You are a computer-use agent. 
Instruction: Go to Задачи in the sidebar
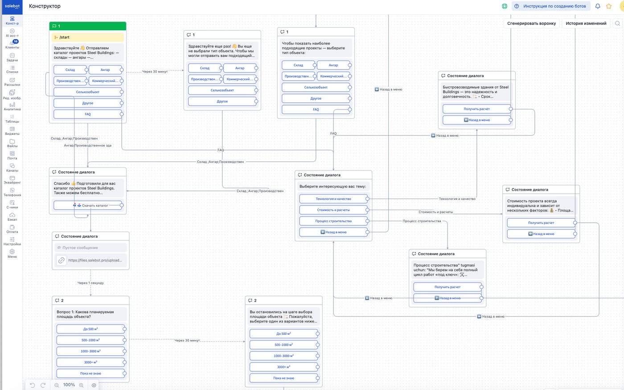(x=12, y=57)
